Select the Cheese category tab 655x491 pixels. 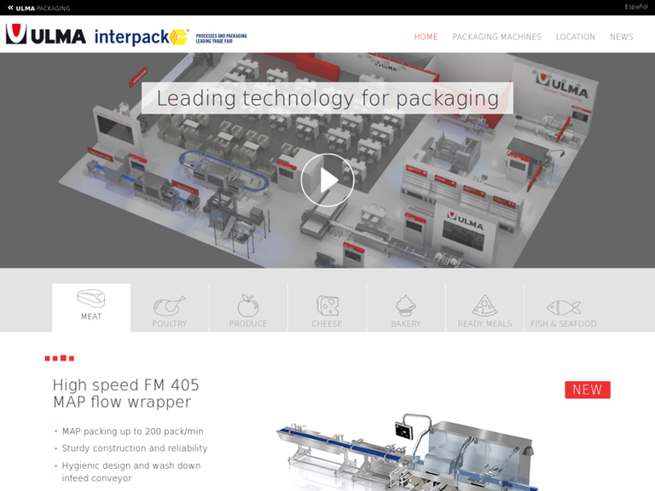pos(327,308)
